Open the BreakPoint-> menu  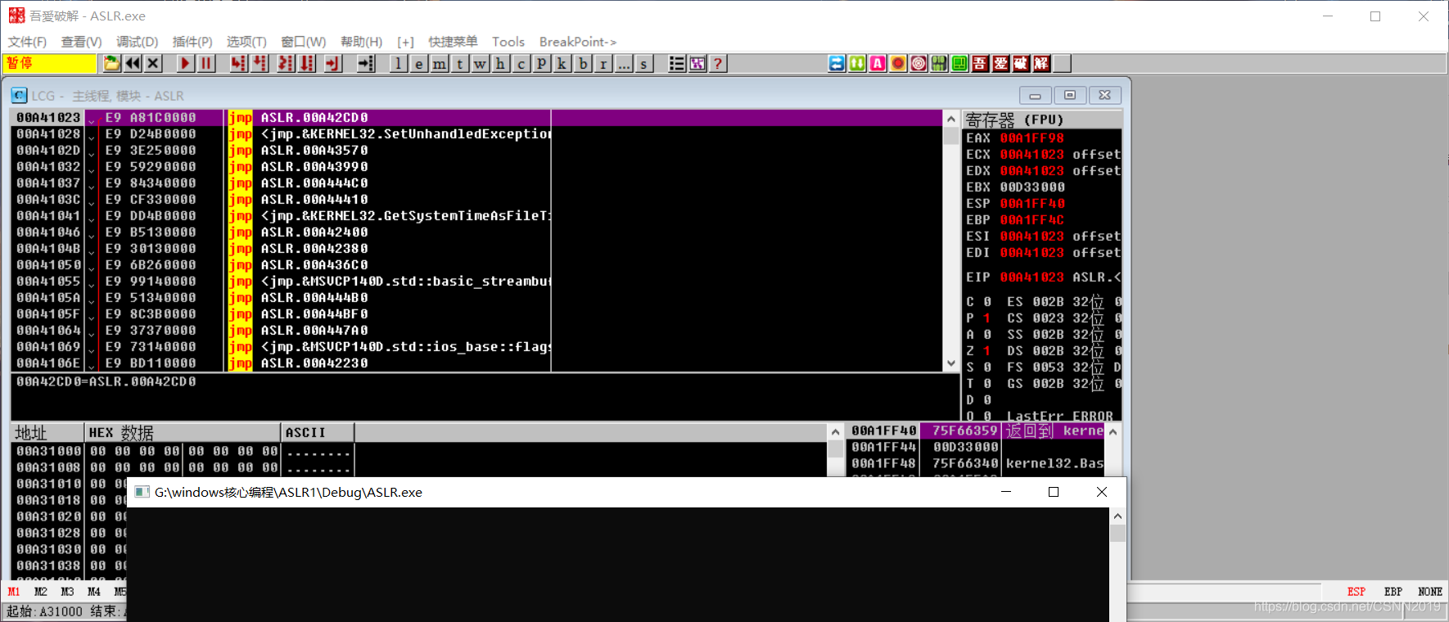click(x=578, y=42)
